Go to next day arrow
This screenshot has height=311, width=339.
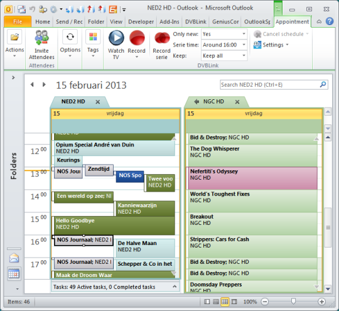point(44,84)
